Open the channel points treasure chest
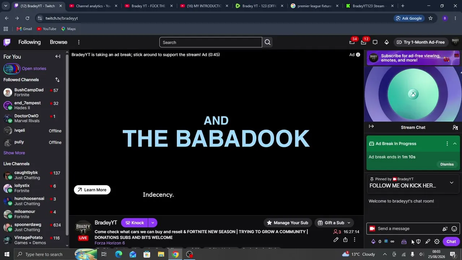This screenshot has width=462, height=260. (404, 242)
